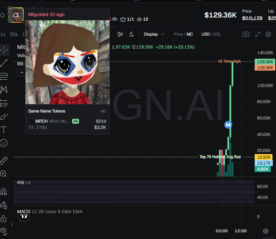
Task: Select the trend line drawing tool
Action: (x=4, y=63)
